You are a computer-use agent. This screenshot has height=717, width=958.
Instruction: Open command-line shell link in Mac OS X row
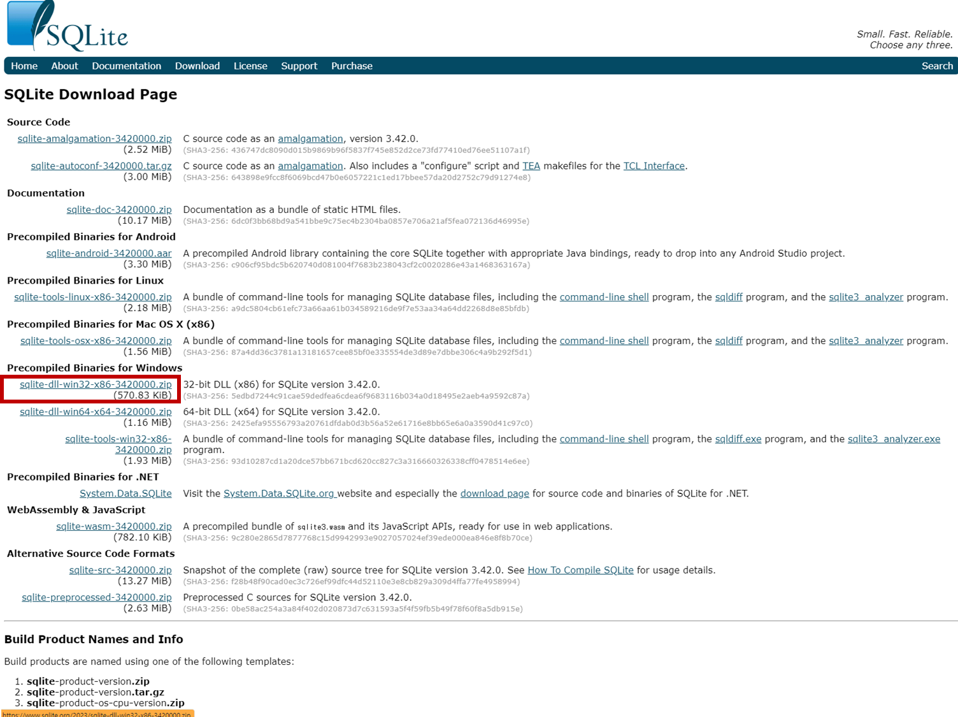click(604, 340)
